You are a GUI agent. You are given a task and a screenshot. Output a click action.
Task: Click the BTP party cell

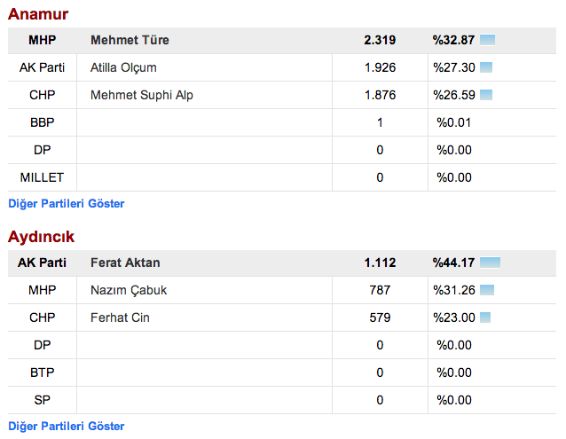[43, 372]
